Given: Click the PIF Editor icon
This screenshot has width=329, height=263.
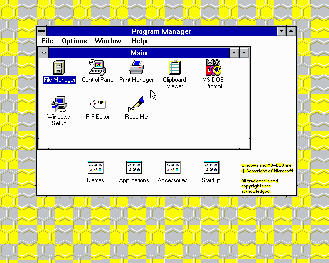Looking at the screenshot, I should click(98, 105).
